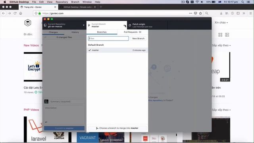Open the Apple menu
The width and height of the screenshot is (254, 143).
click(5, 2)
